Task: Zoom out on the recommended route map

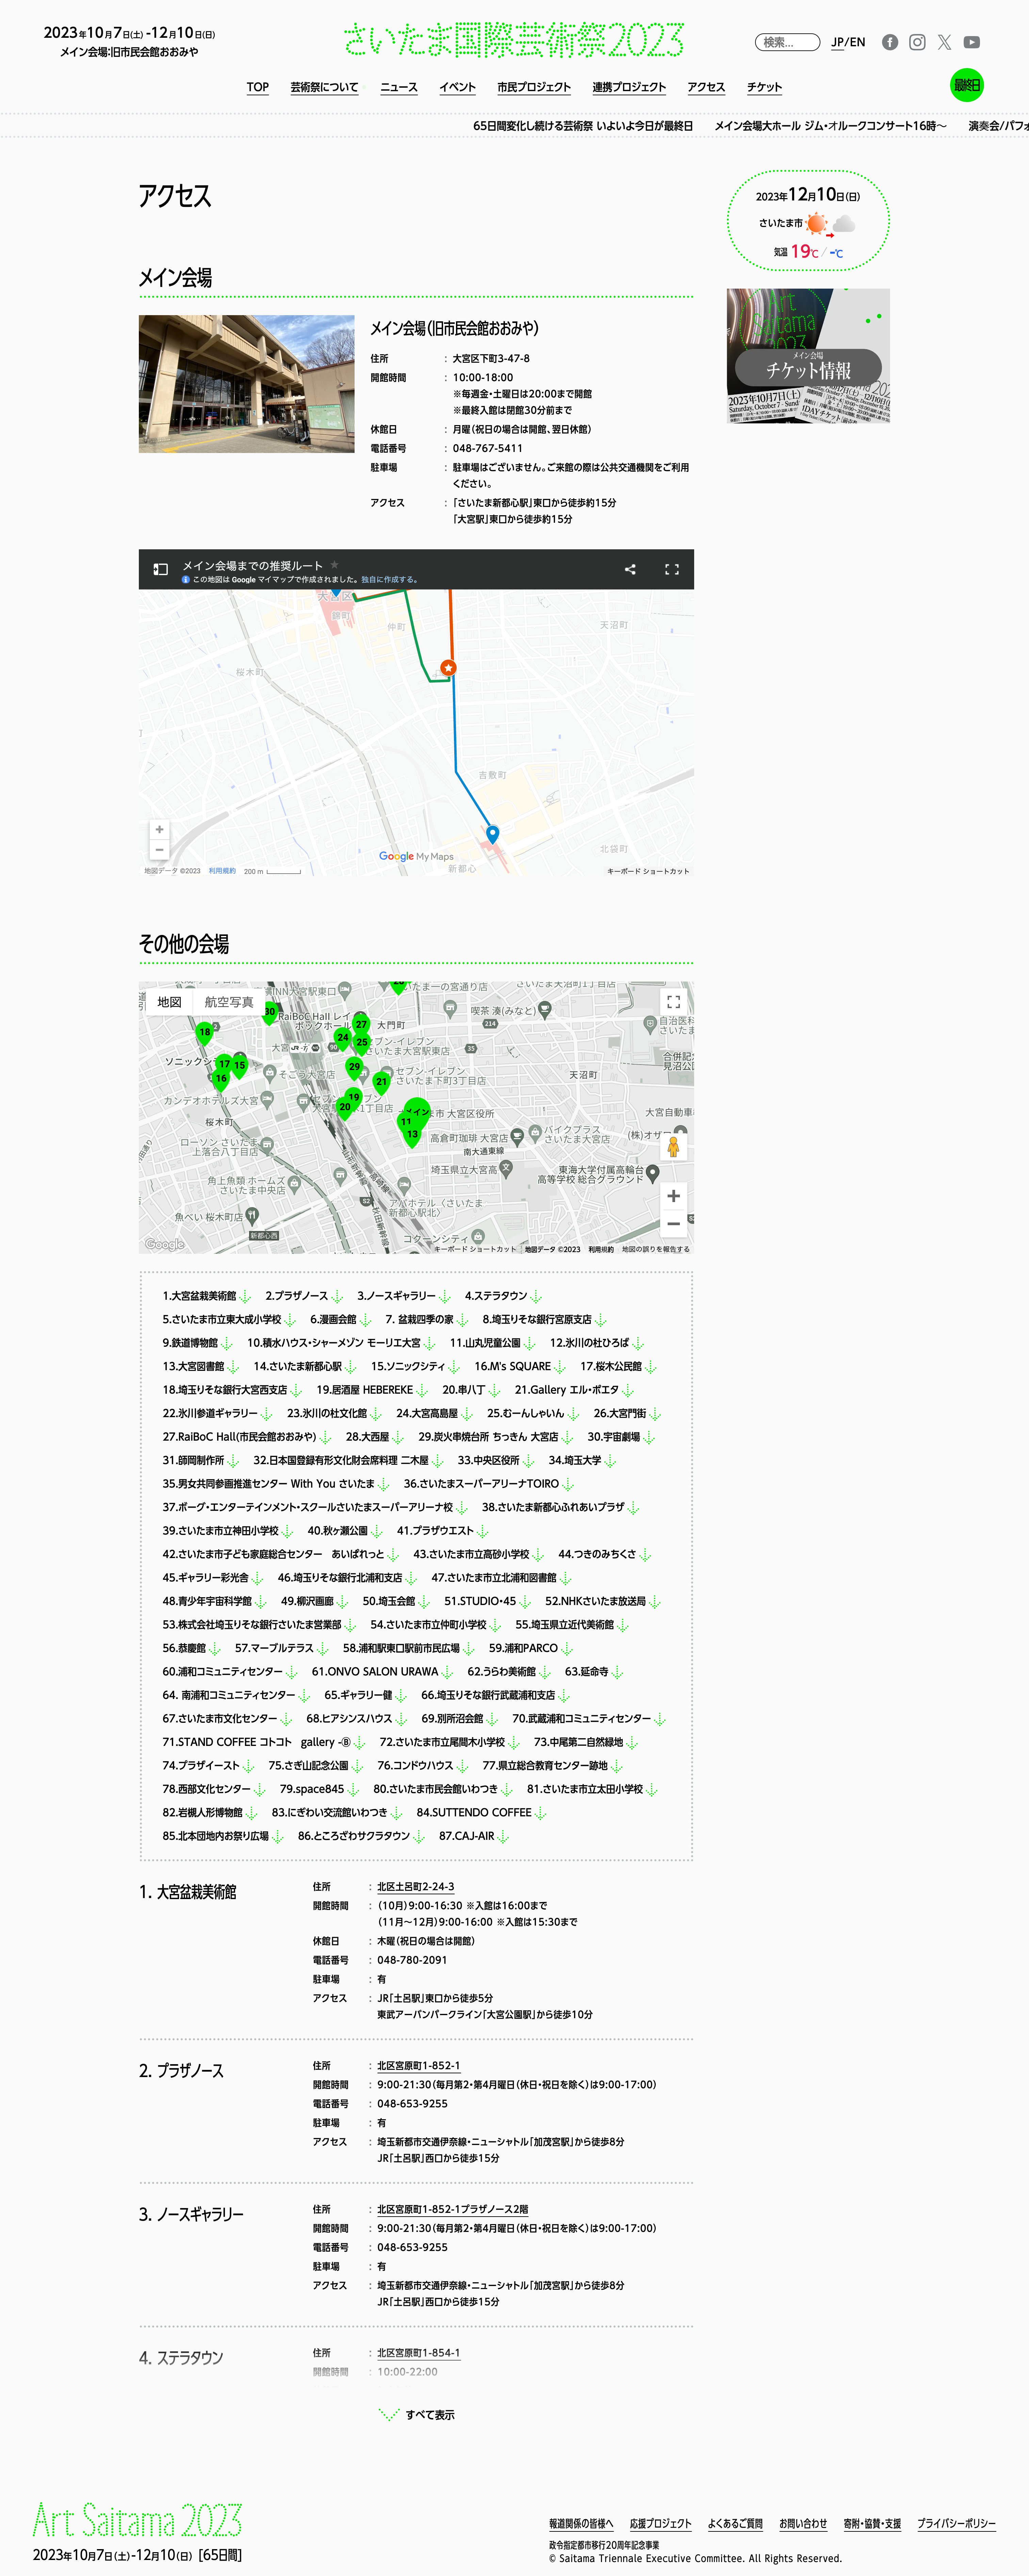Action: tap(159, 850)
